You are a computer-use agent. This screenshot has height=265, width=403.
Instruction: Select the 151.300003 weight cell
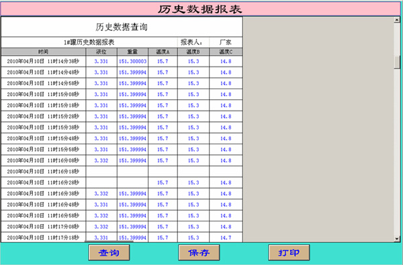click(x=132, y=61)
